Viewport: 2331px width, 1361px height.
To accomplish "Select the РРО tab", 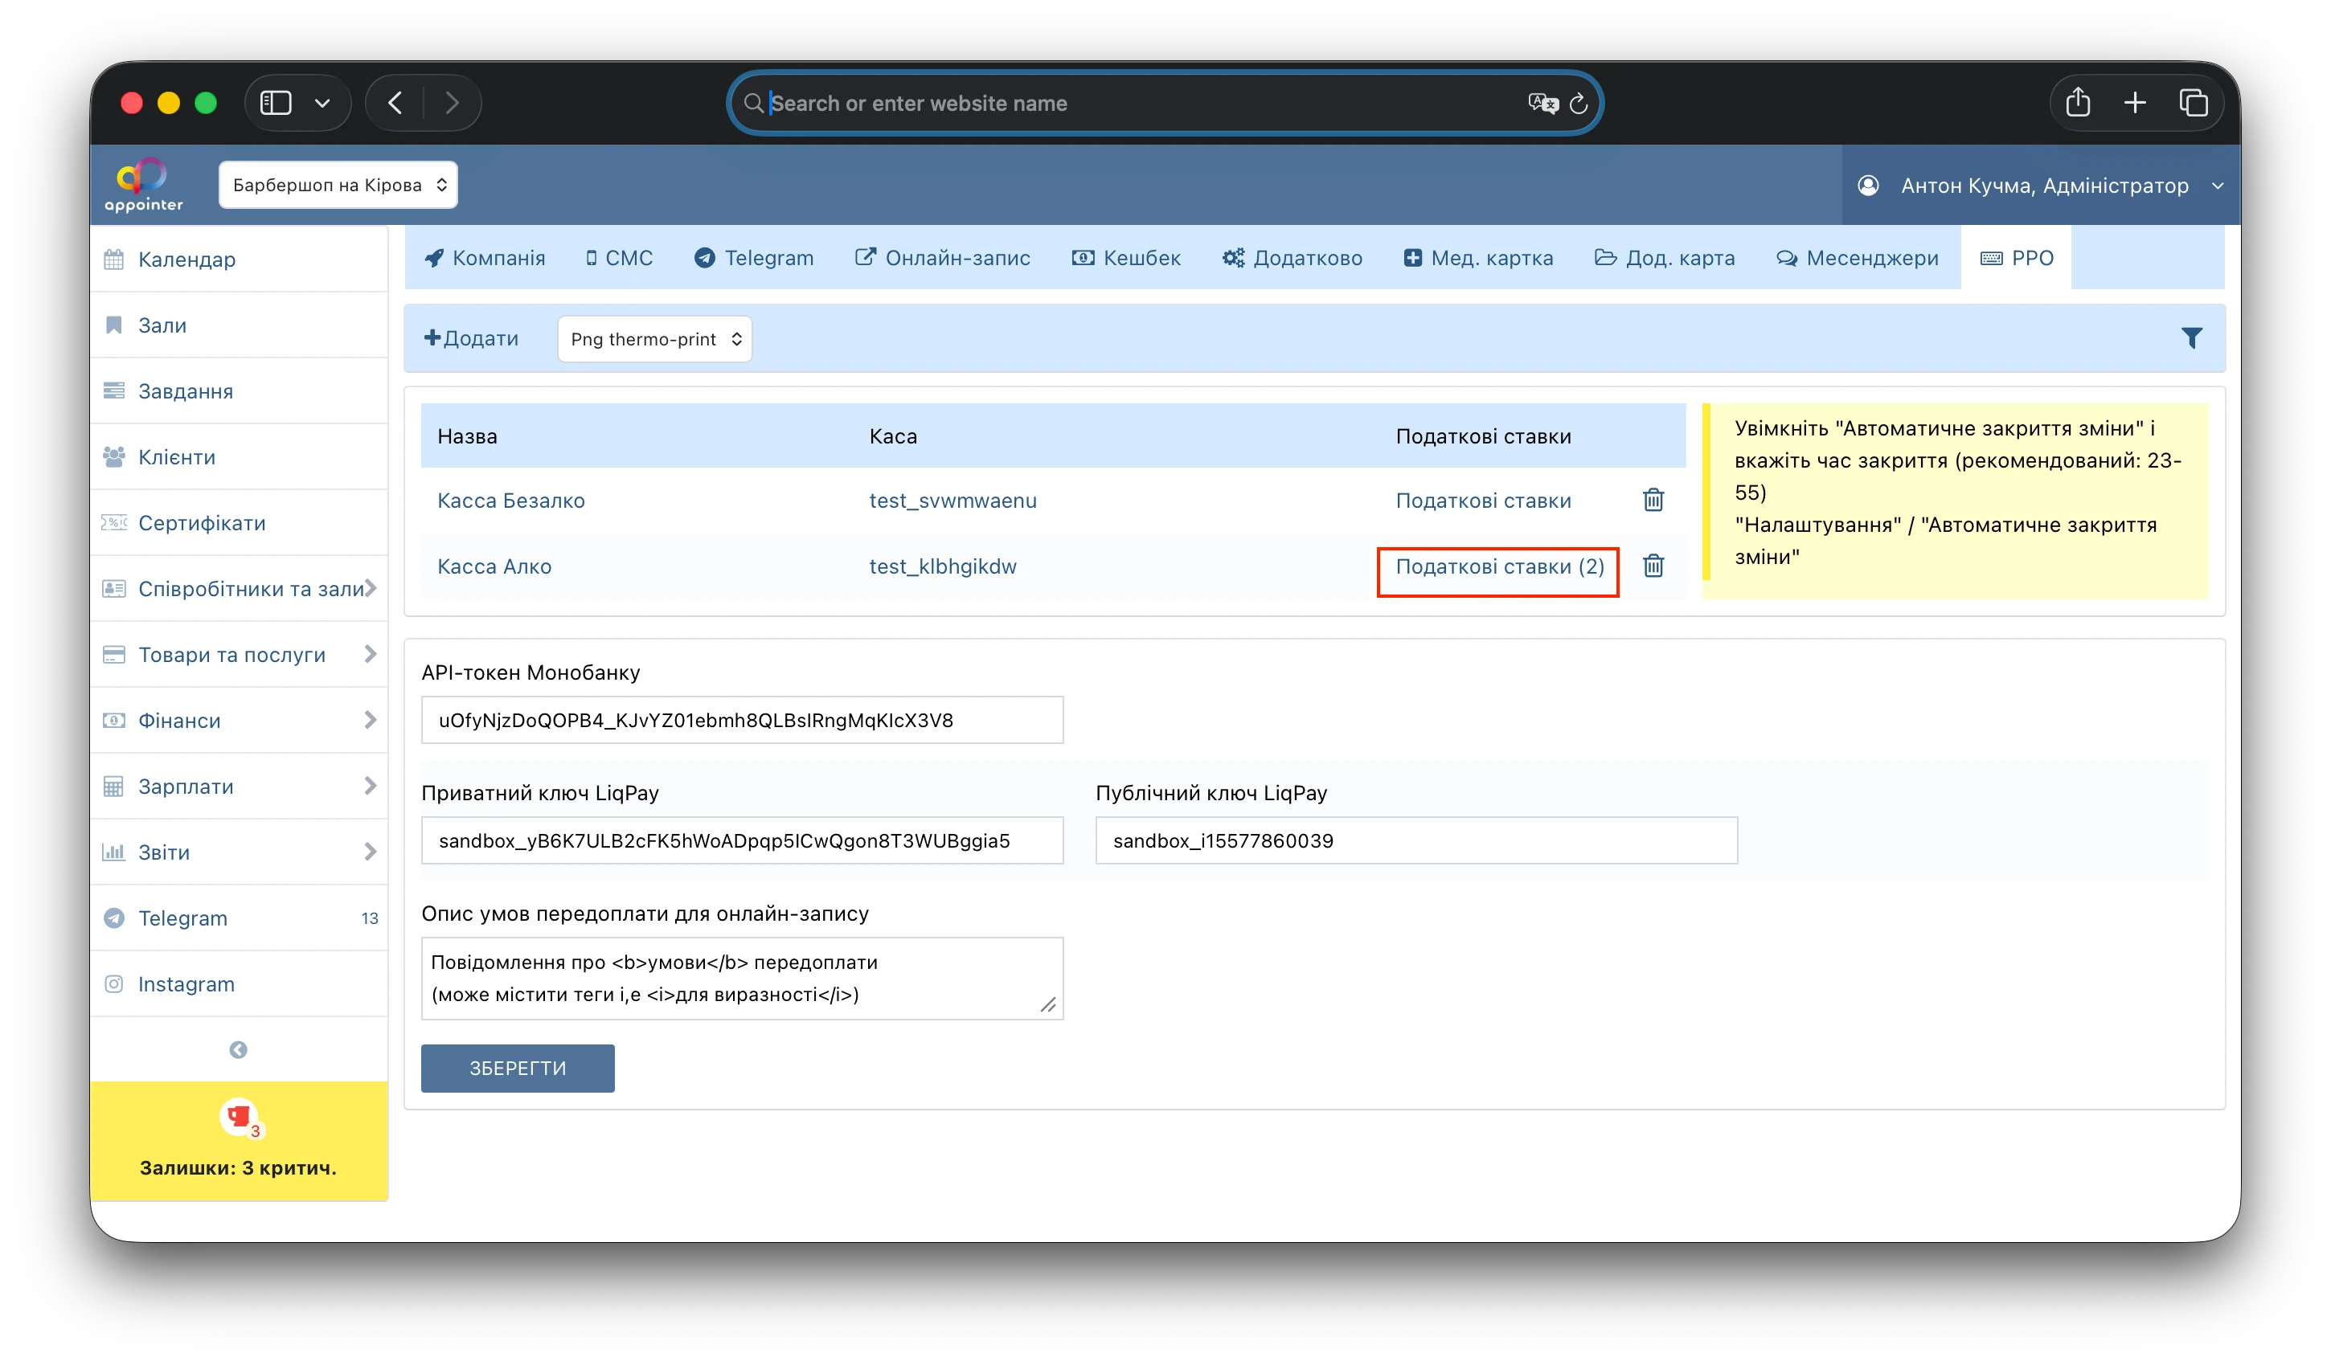I will pyautogui.click(x=2017, y=257).
